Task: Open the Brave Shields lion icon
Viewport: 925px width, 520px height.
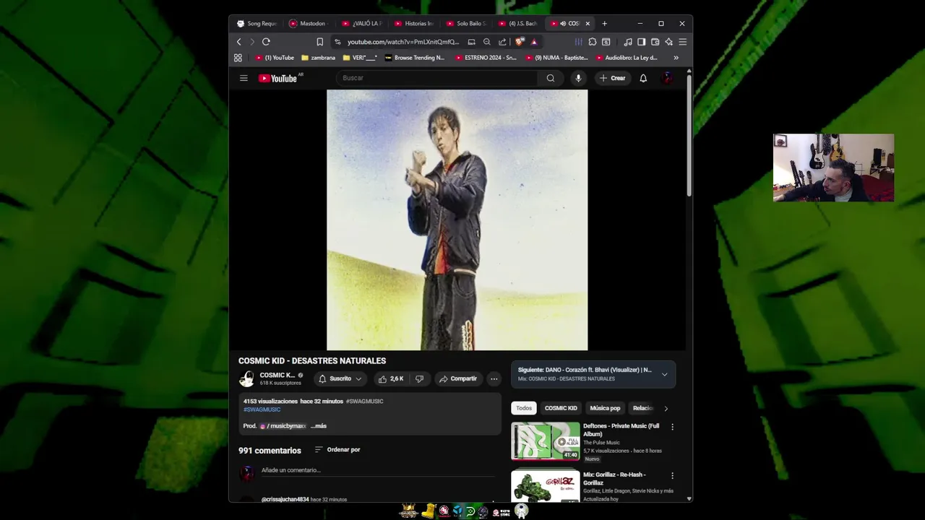Action: pyautogui.click(x=519, y=42)
